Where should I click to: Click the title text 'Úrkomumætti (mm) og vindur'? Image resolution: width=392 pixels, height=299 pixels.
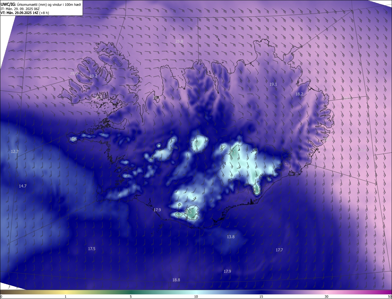click(x=39, y=4)
